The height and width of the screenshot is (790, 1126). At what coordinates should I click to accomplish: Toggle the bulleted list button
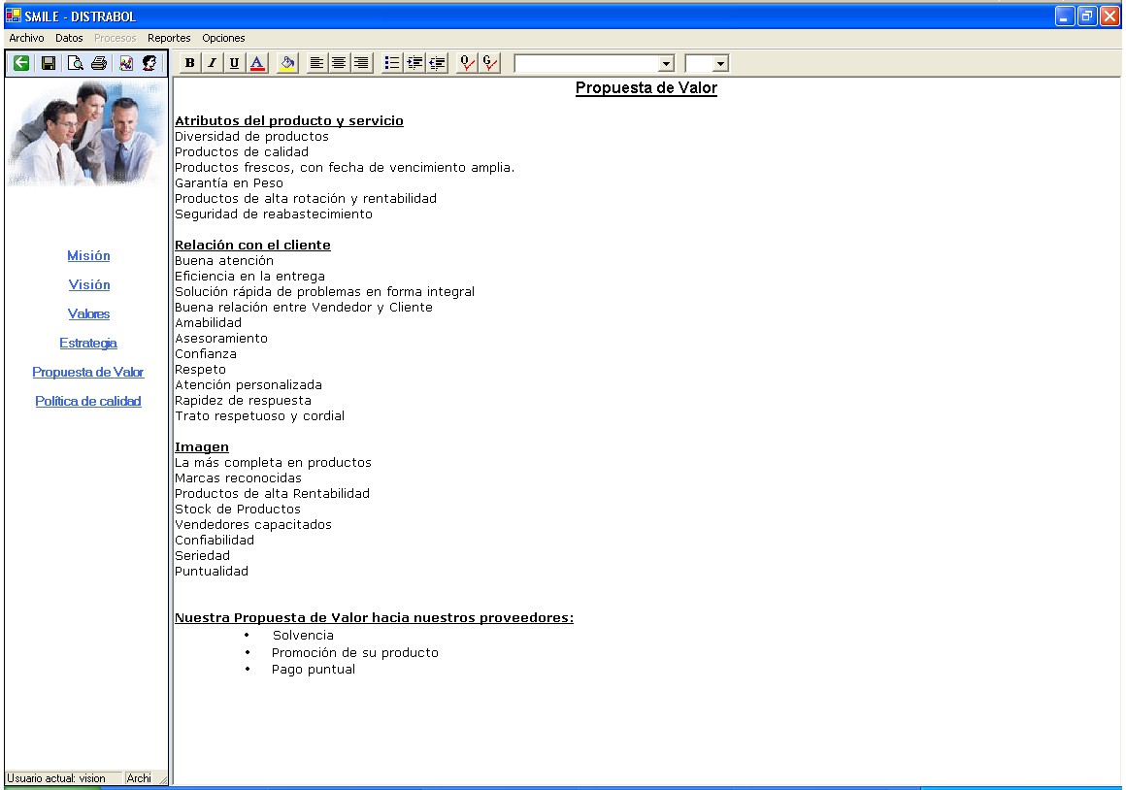click(391, 63)
